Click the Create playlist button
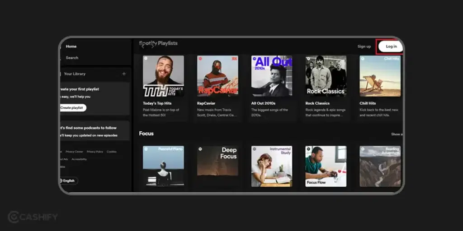Screen dimensions: 463x231 72,108
